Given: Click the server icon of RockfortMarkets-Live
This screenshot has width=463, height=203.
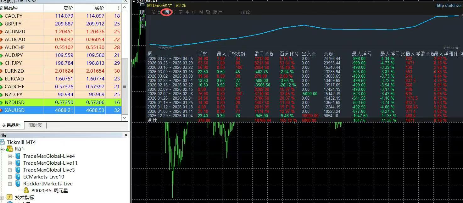Looking at the screenshot, I should (x=18, y=184).
